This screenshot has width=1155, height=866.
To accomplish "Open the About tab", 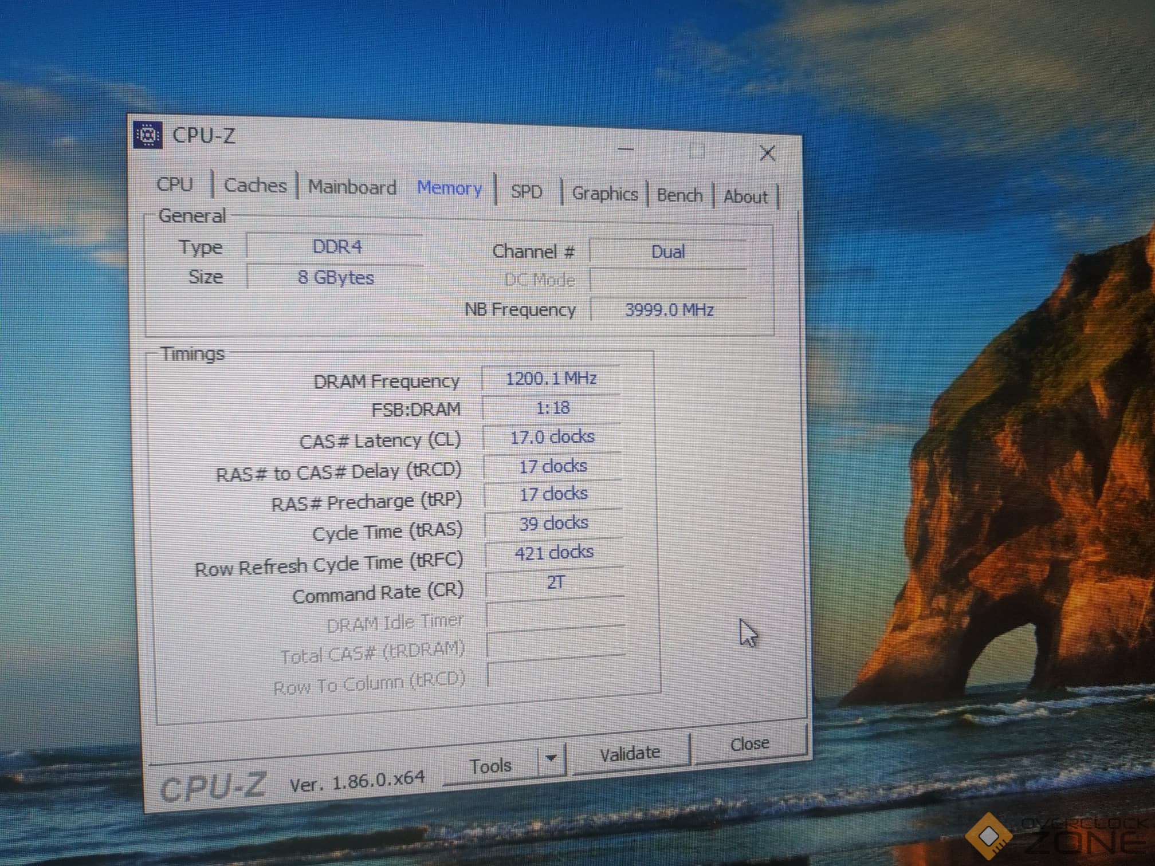I will pos(745,197).
